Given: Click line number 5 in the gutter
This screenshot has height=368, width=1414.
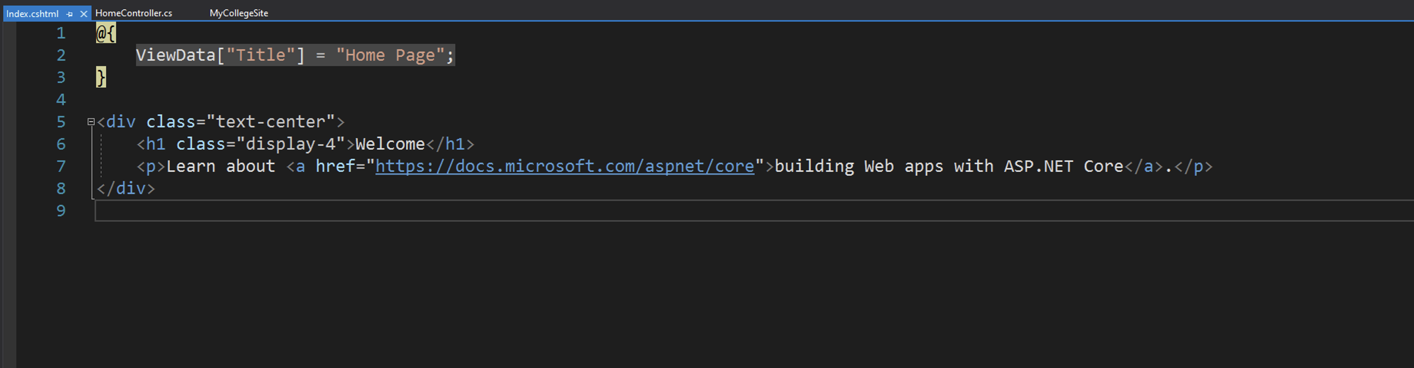Looking at the screenshot, I should (x=61, y=122).
